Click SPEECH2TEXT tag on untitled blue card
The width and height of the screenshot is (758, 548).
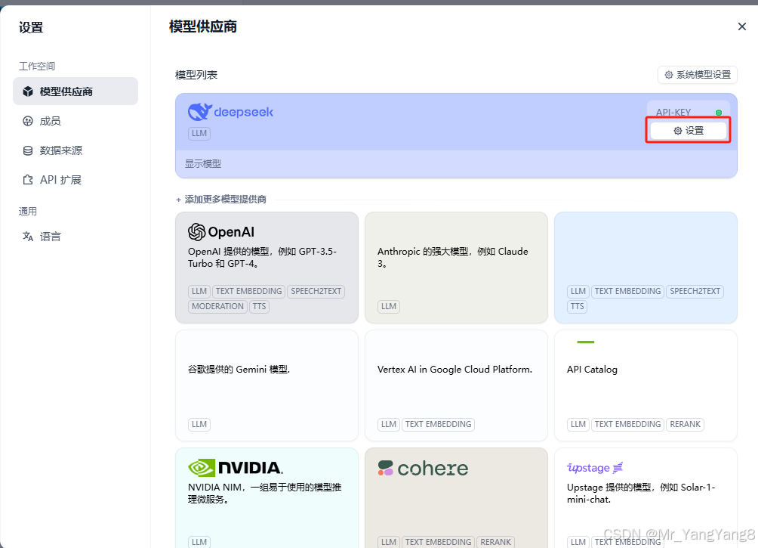695,292
